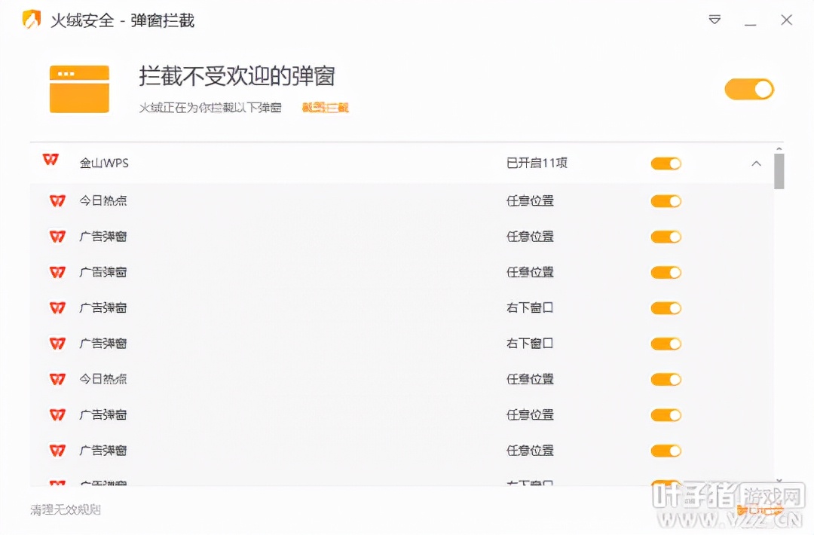This screenshot has width=814, height=535.
Task: Click the WPS icon on the first 广告弹窗 row
Action: coord(57,237)
